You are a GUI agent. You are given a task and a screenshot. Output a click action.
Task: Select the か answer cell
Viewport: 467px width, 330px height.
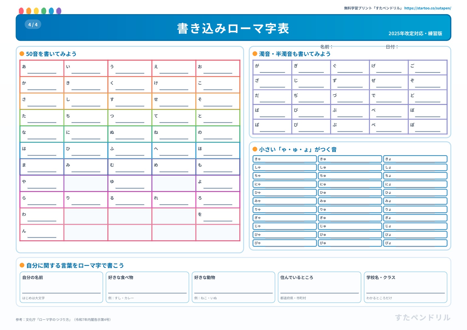[42, 85]
